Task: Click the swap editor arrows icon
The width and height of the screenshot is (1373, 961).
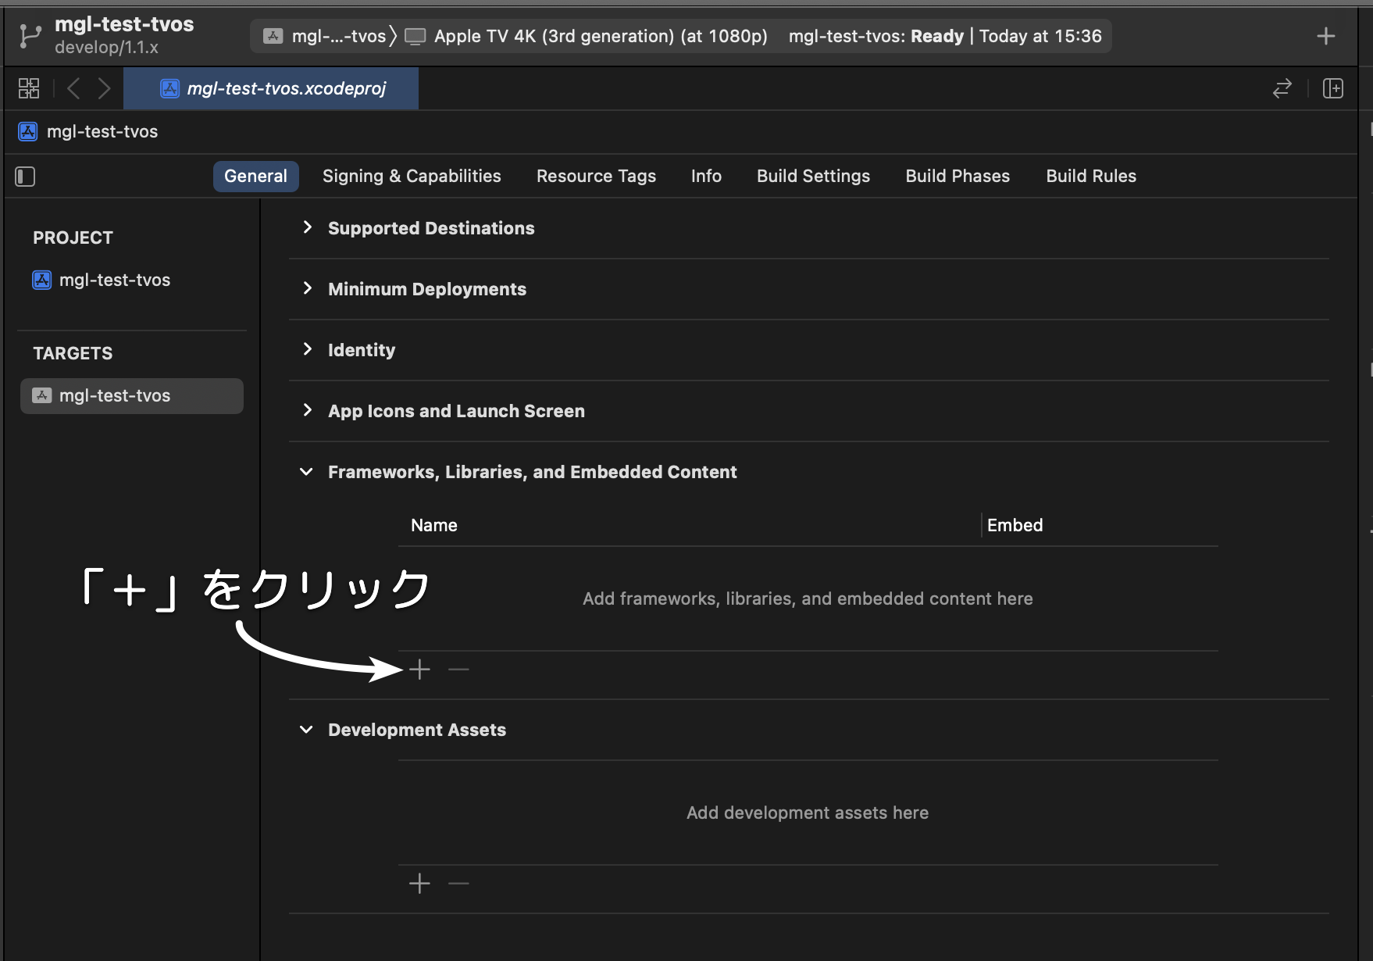Action: tap(1282, 88)
